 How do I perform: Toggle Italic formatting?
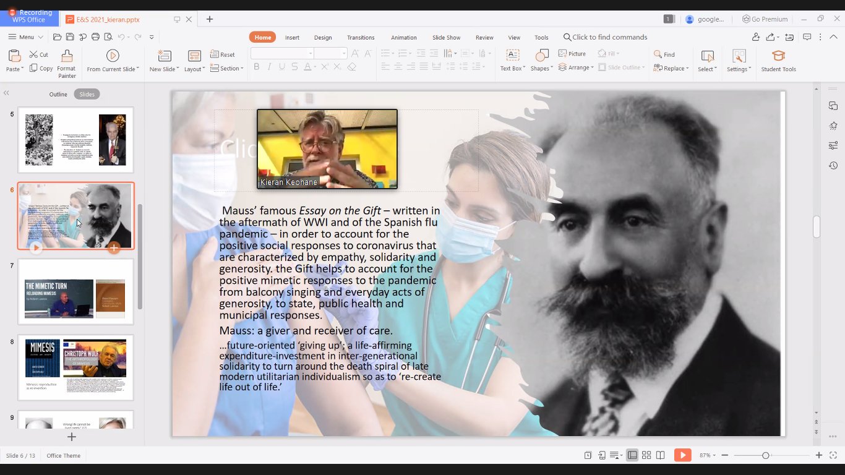tap(269, 67)
